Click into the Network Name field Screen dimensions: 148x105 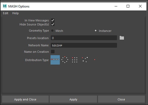tap(84, 45)
